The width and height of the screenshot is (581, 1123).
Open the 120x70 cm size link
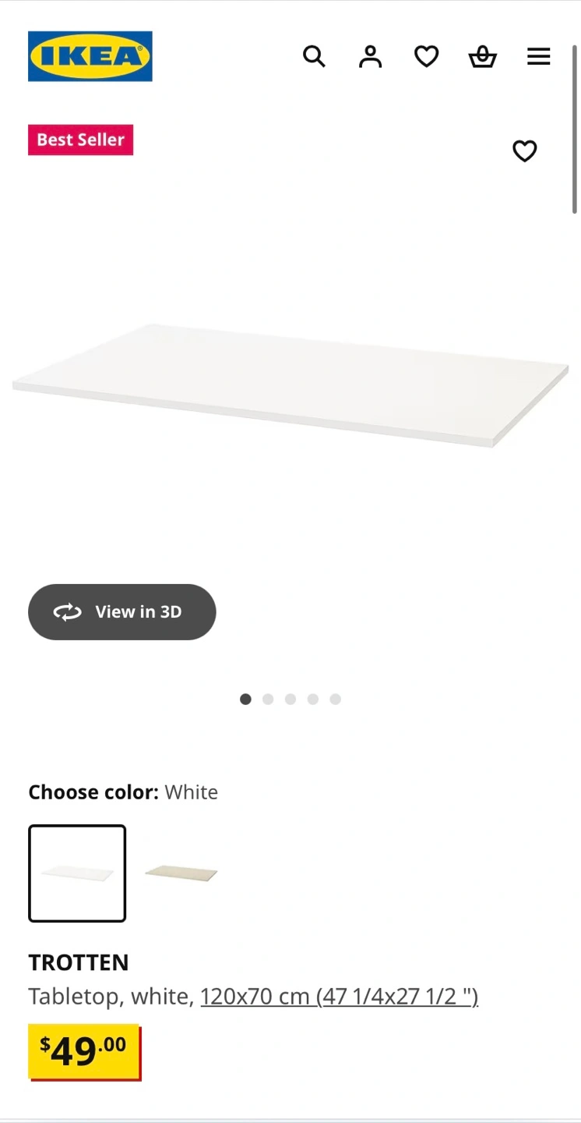pos(340,997)
